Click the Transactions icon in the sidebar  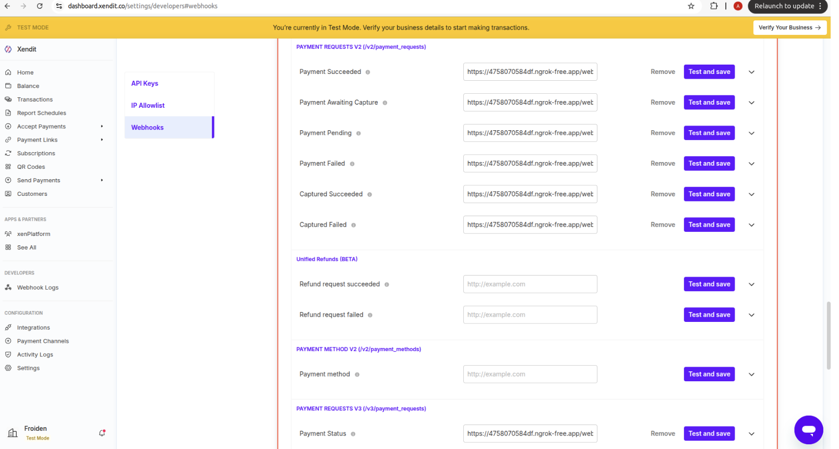[8, 99]
